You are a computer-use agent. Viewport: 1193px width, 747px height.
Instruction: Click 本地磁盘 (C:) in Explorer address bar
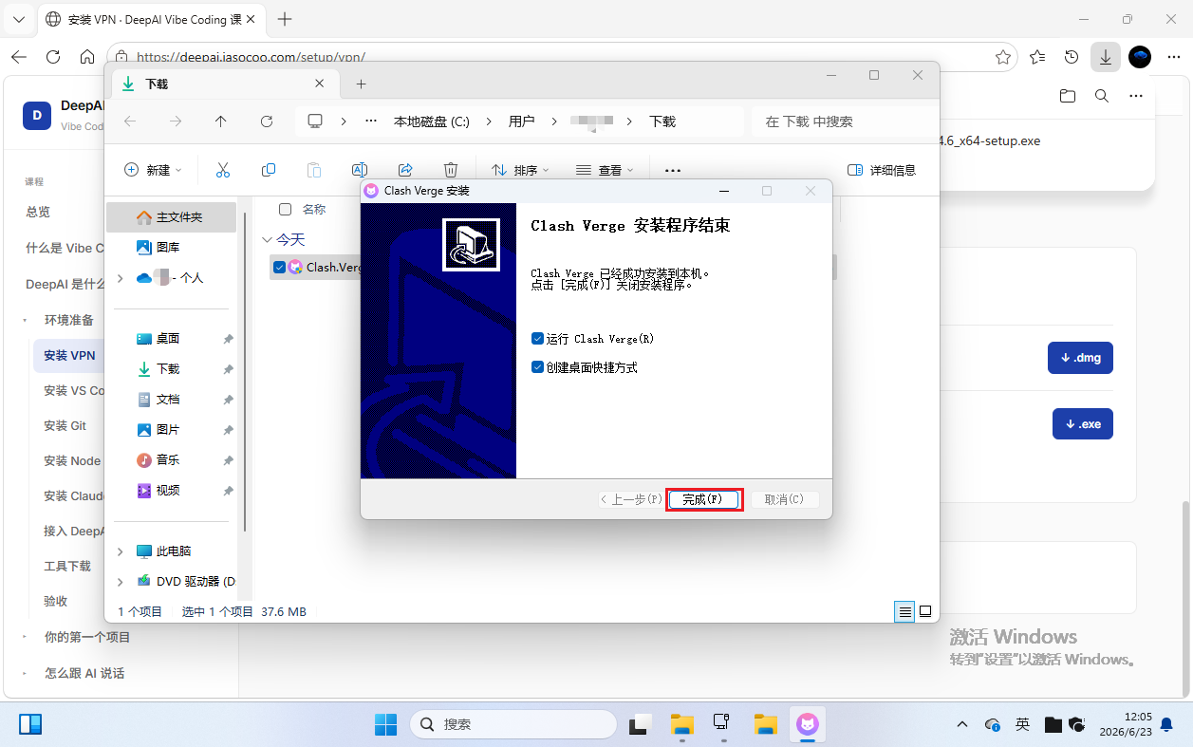432,121
